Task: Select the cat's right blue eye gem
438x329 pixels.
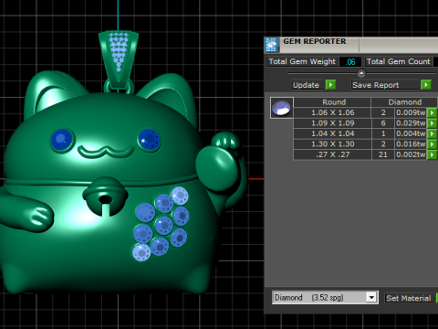Action: click(149, 140)
